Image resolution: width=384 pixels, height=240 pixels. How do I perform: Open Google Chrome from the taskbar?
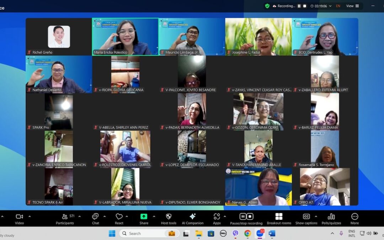tap(247, 233)
